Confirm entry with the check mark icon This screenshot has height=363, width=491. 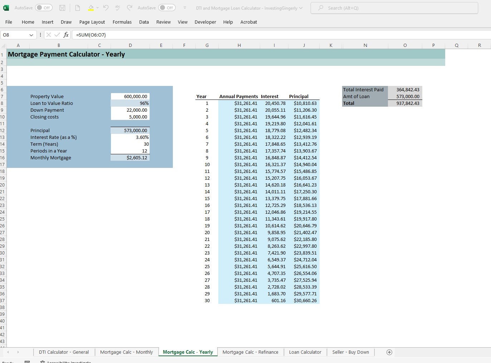57,35
